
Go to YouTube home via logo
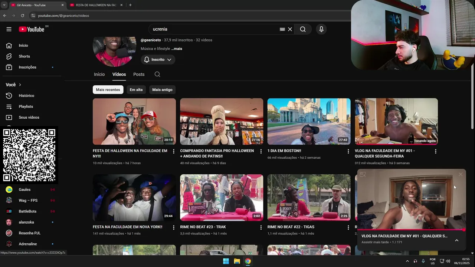pyautogui.click(x=32, y=29)
